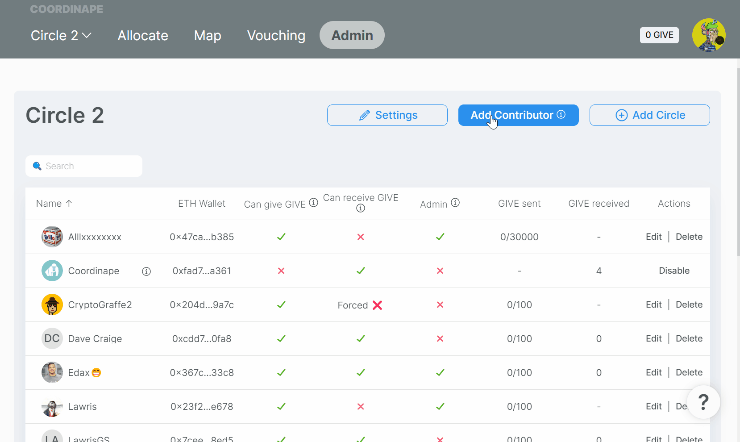Click the info icon next to Coordinape user
This screenshot has height=442, width=740.
tap(146, 271)
